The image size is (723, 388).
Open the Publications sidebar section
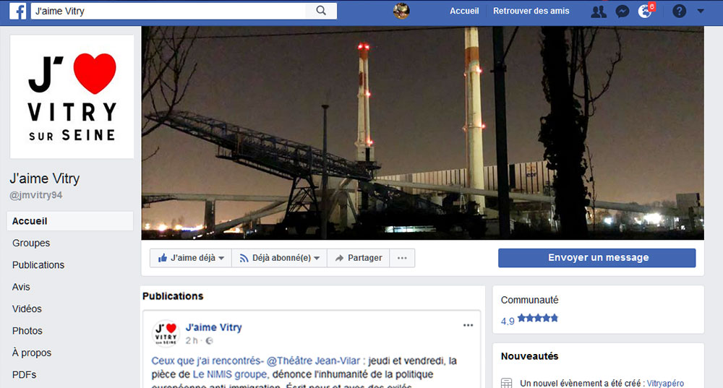coord(38,265)
